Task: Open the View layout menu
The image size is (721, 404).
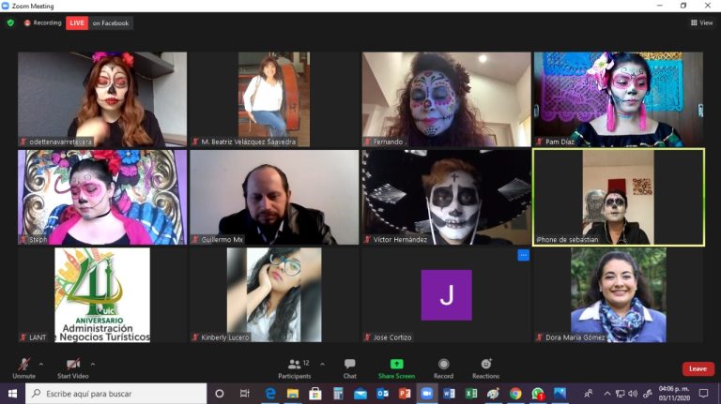Action: coord(700,22)
